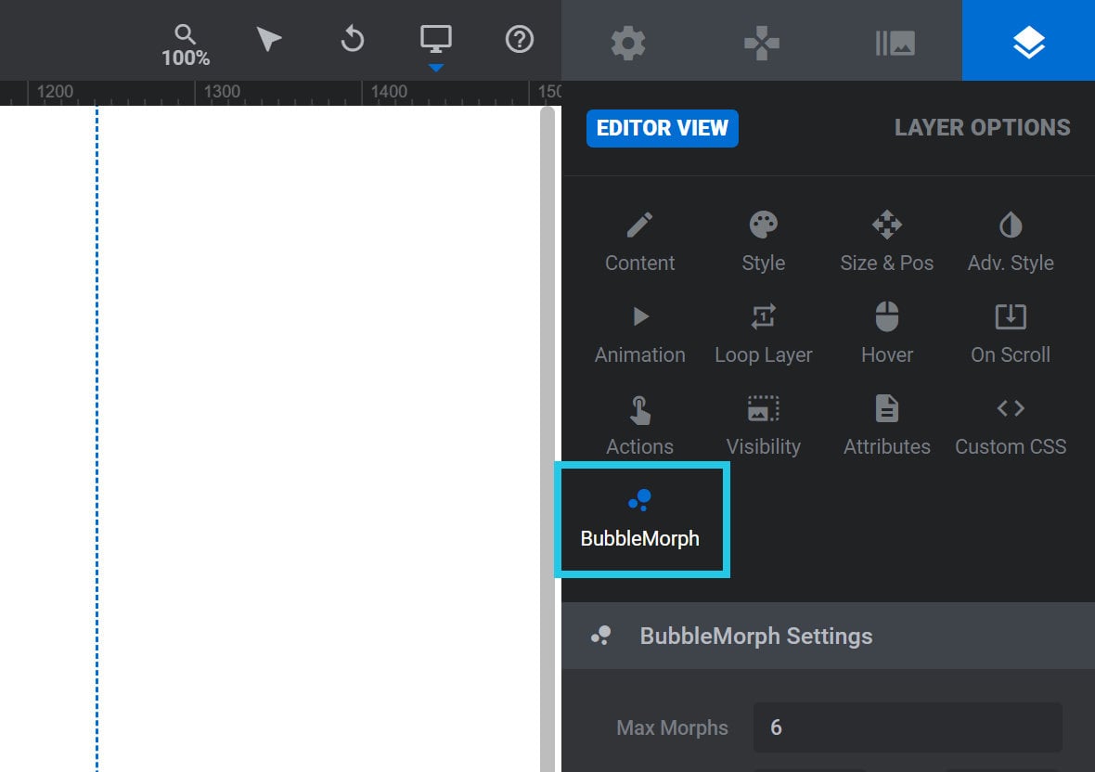Click the Max Morphs input field
Image resolution: width=1095 pixels, height=772 pixels.
click(908, 727)
